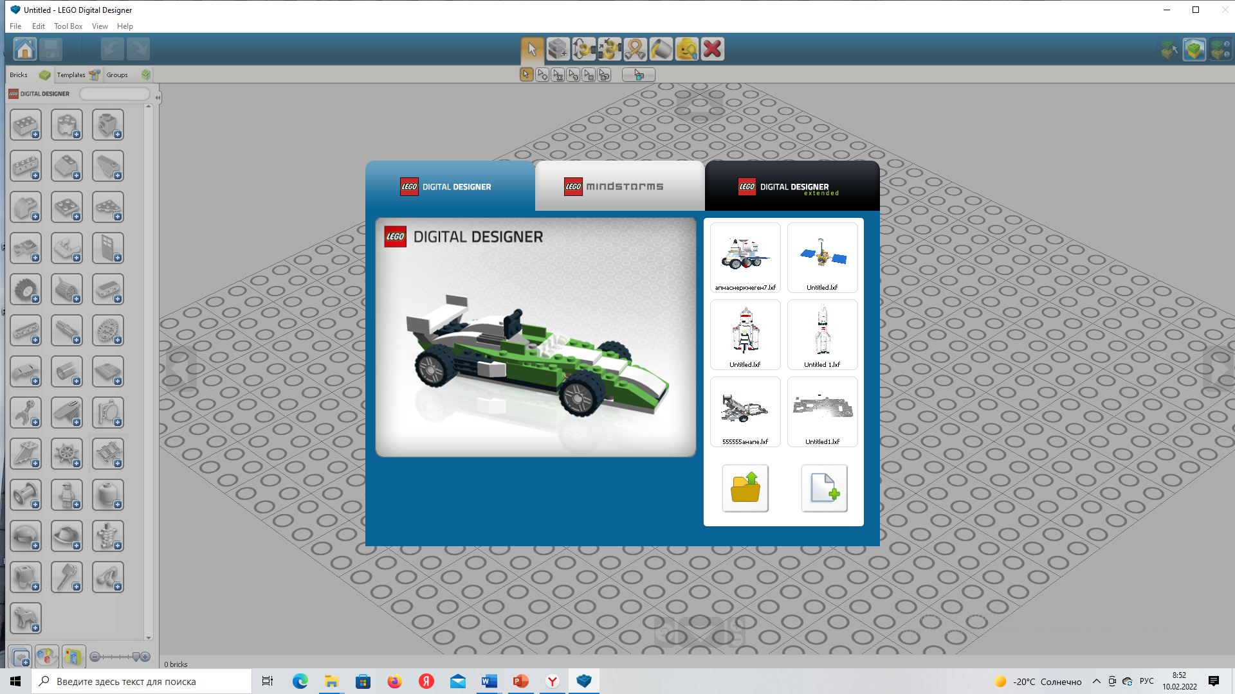
Task: Click the brick size slider handle
Action: coord(136,657)
